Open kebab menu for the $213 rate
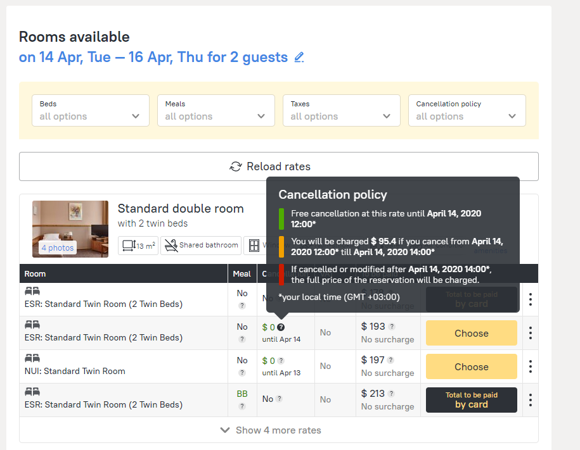 (530, 400)
